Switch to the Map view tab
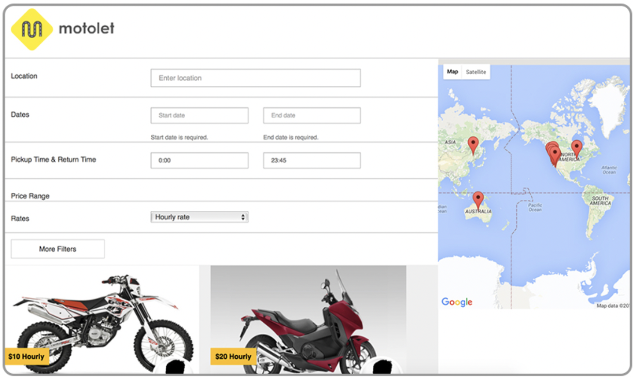The width and height of the screenshot is (633, 379). tap(452, 72)
